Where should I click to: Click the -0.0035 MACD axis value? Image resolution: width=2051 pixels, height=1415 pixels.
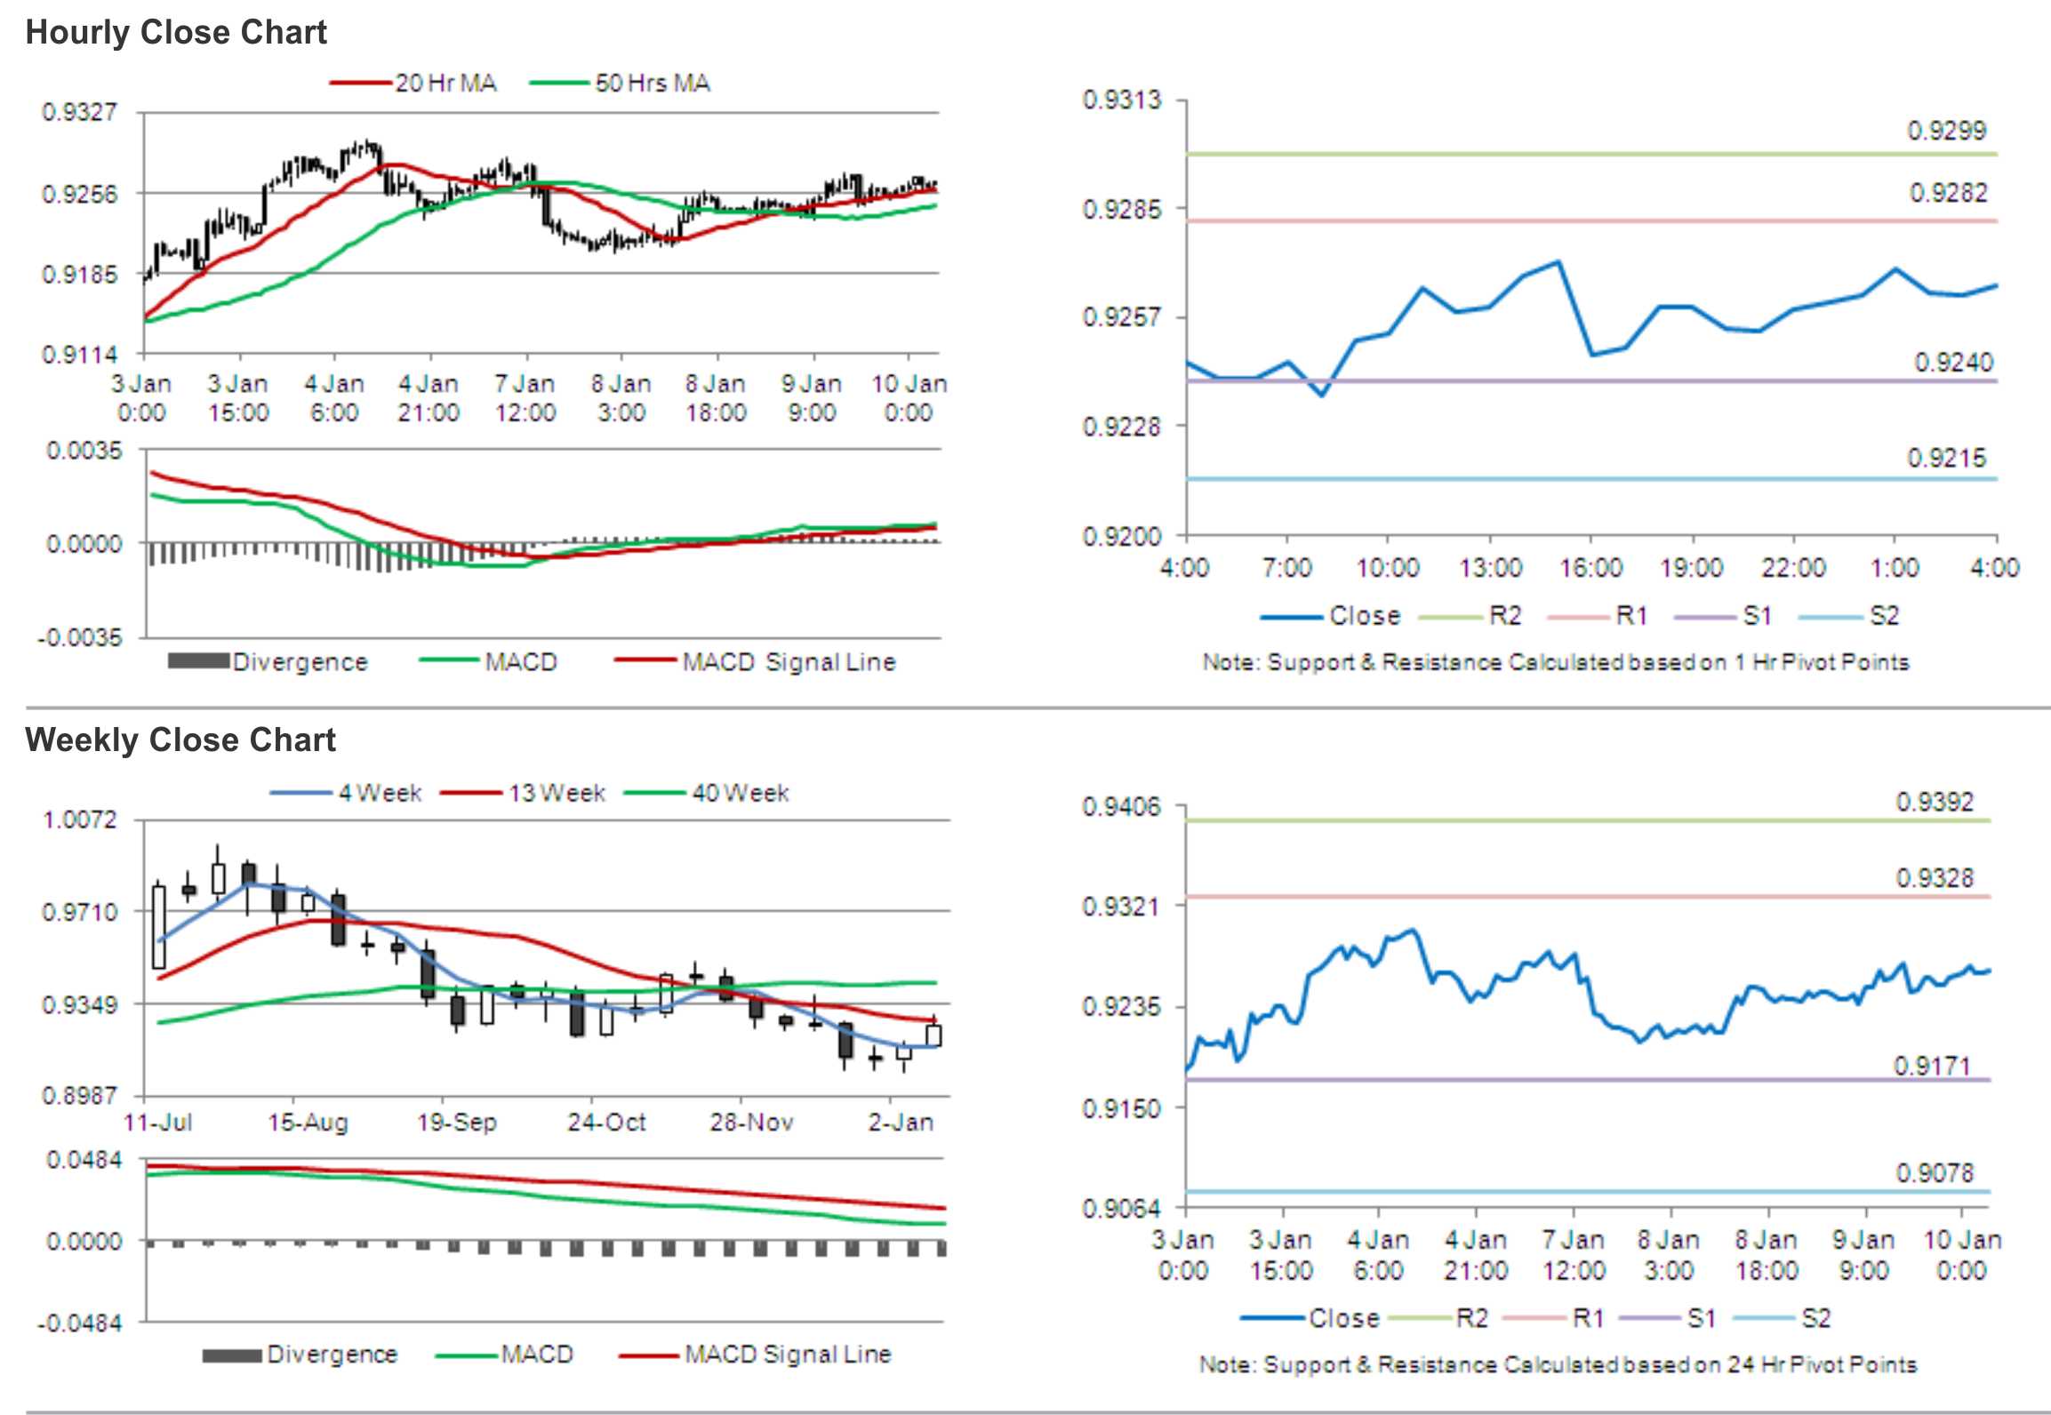click(79, 638)
